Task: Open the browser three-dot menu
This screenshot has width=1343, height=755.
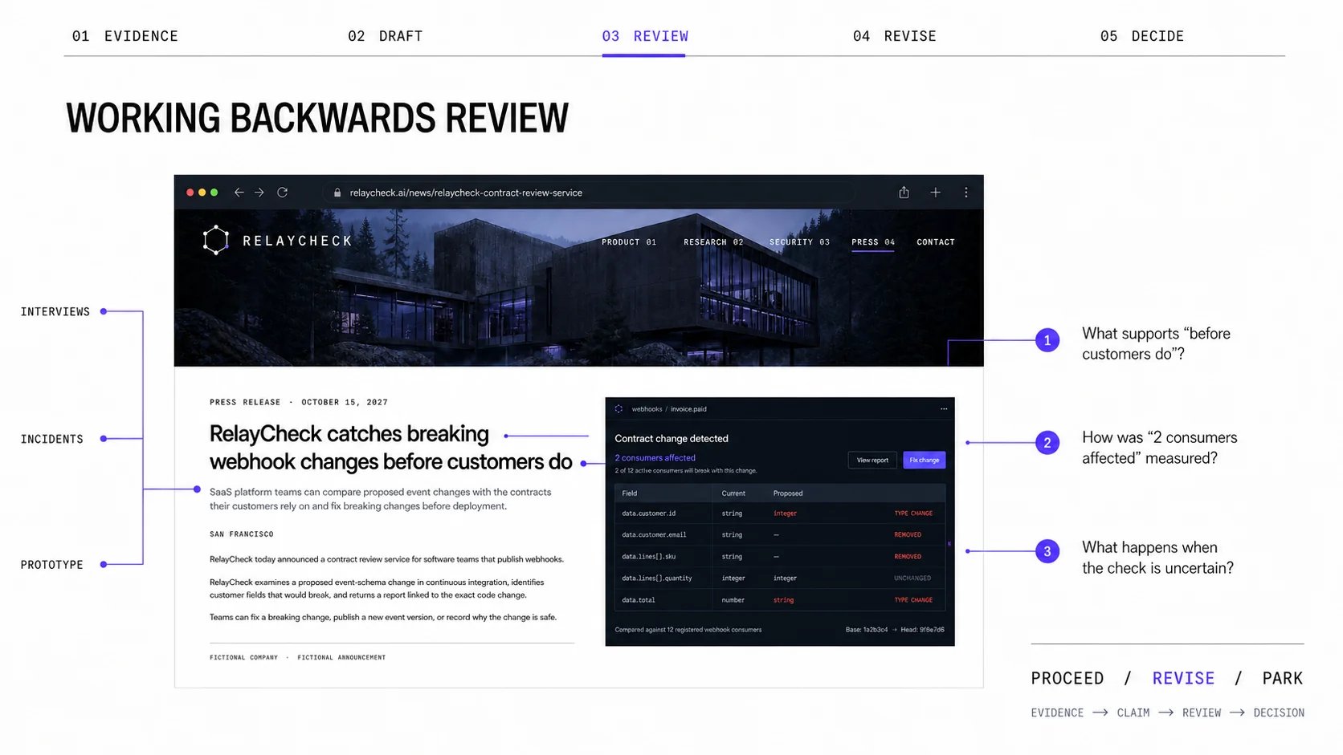Action: coord(966,193)
